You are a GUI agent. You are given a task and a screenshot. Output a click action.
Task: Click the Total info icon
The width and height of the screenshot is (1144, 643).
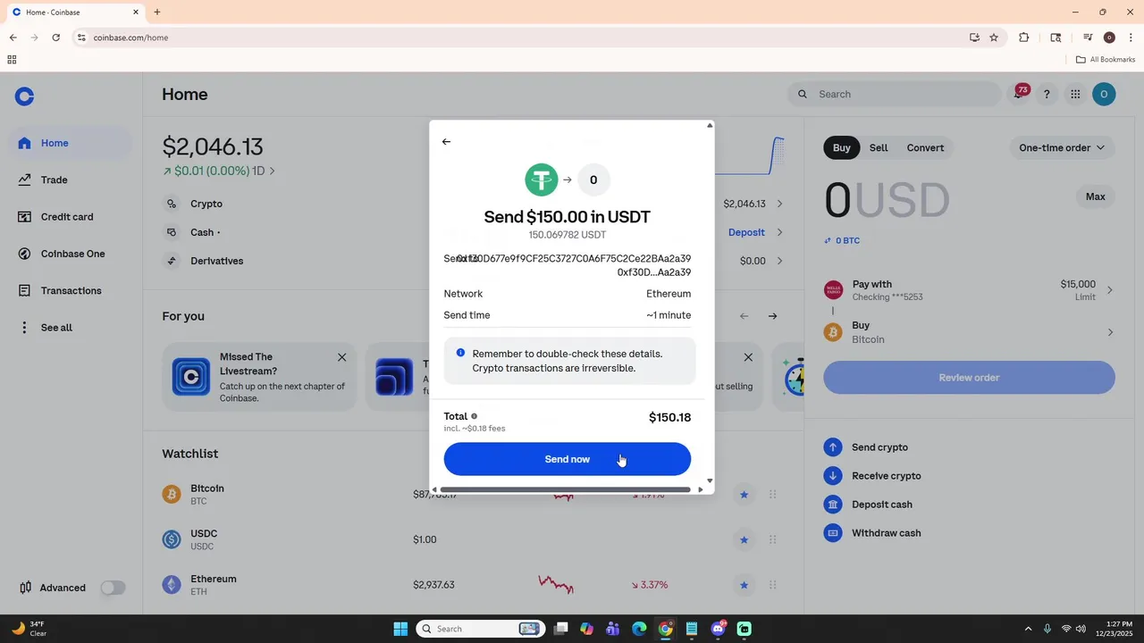(474, 416)
